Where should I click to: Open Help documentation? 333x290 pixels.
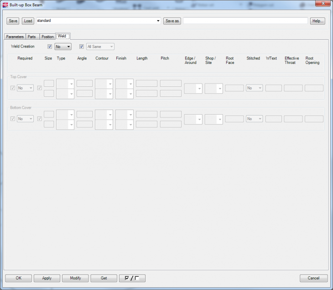(317, 21)
